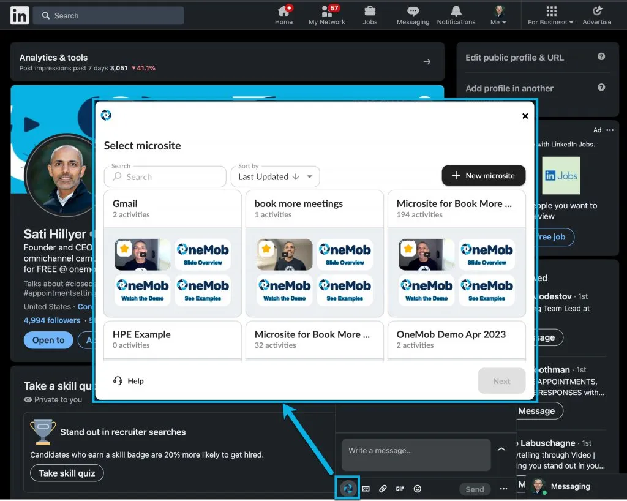Click the Help headset icon in dialog

pos(118,380)
